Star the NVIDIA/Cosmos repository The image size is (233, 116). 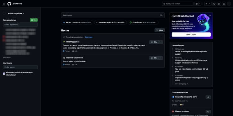tap(154, 42)
